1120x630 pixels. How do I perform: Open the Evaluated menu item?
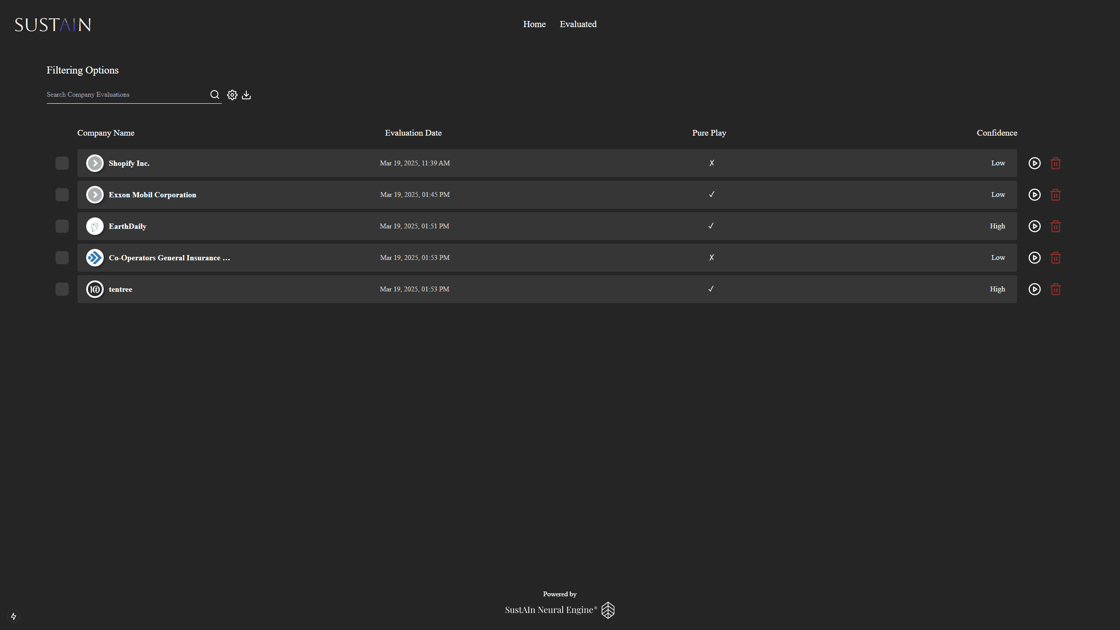pos(578,24)
